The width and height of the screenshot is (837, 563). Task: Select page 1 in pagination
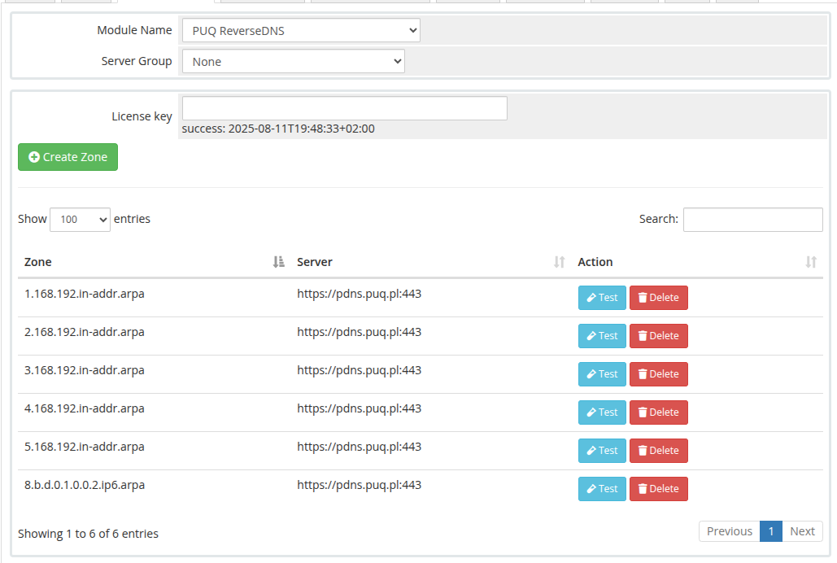[x=771, y=531]
